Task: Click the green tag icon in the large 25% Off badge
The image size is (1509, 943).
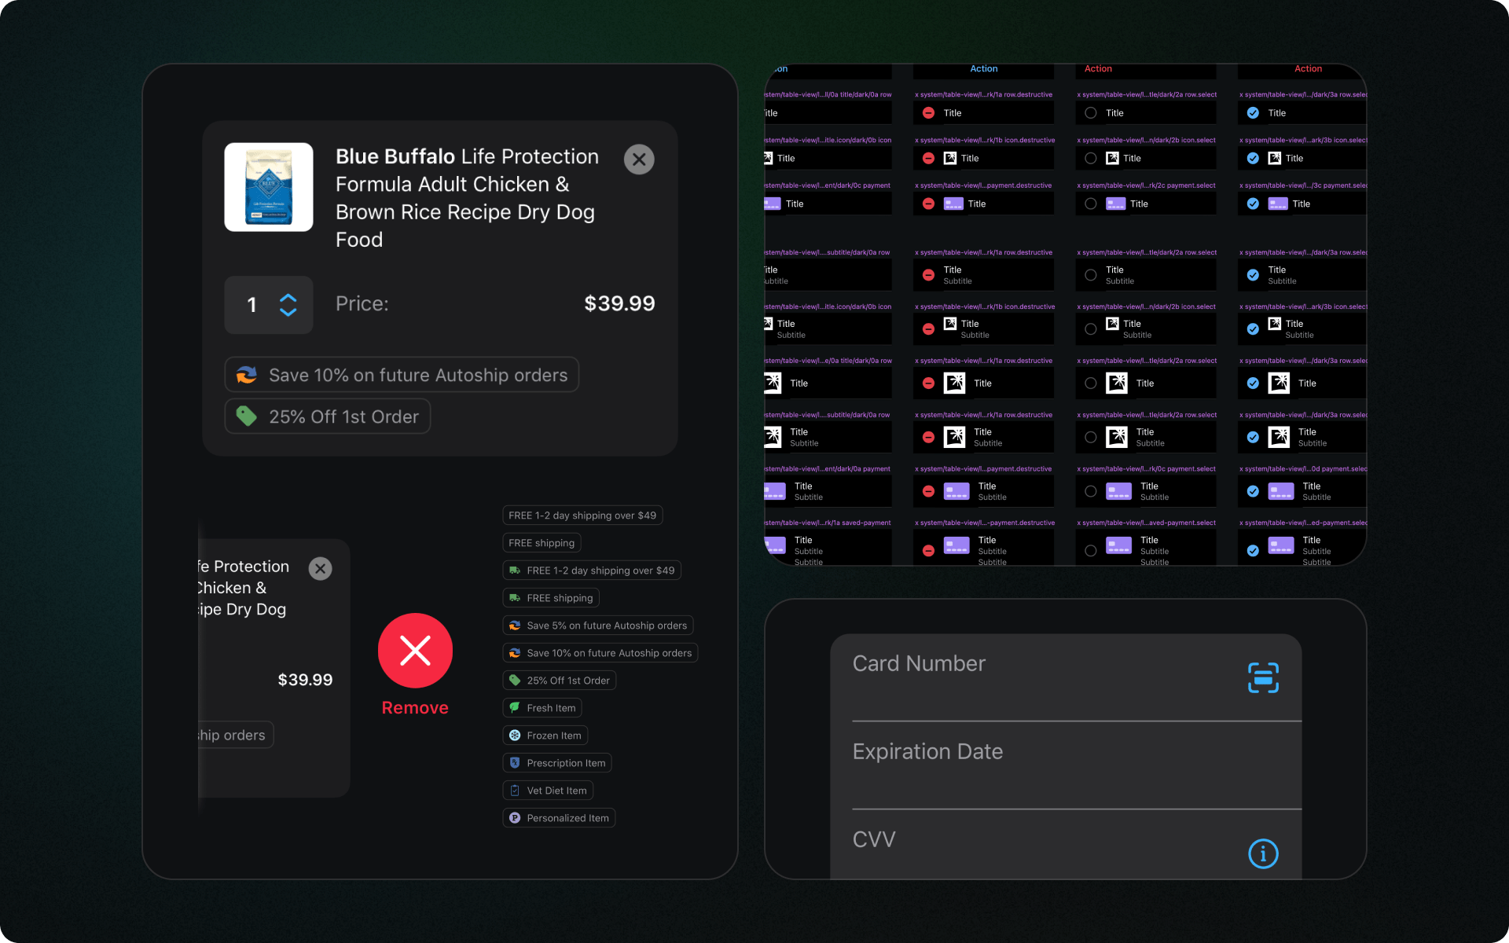Action: [247, 416]
